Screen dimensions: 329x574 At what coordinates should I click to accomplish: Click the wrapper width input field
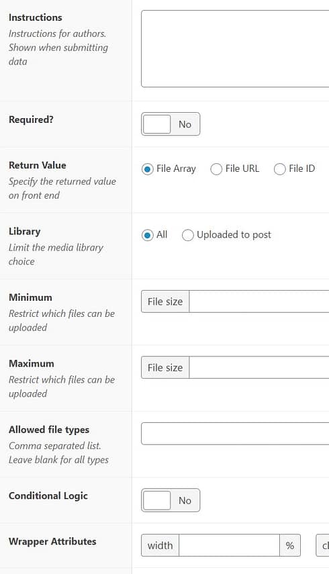[230, 545]
